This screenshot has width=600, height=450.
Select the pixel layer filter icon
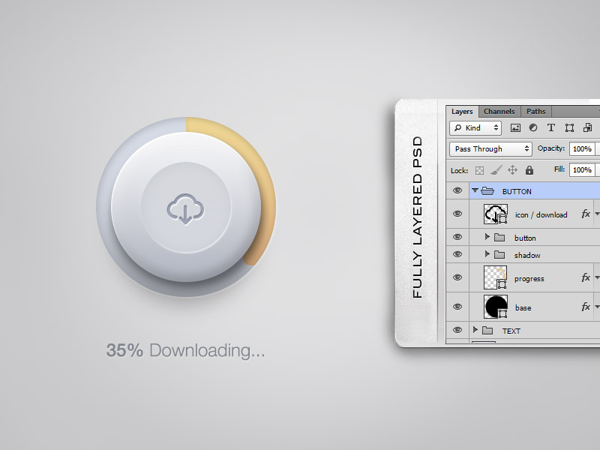(x=515, y=127)
